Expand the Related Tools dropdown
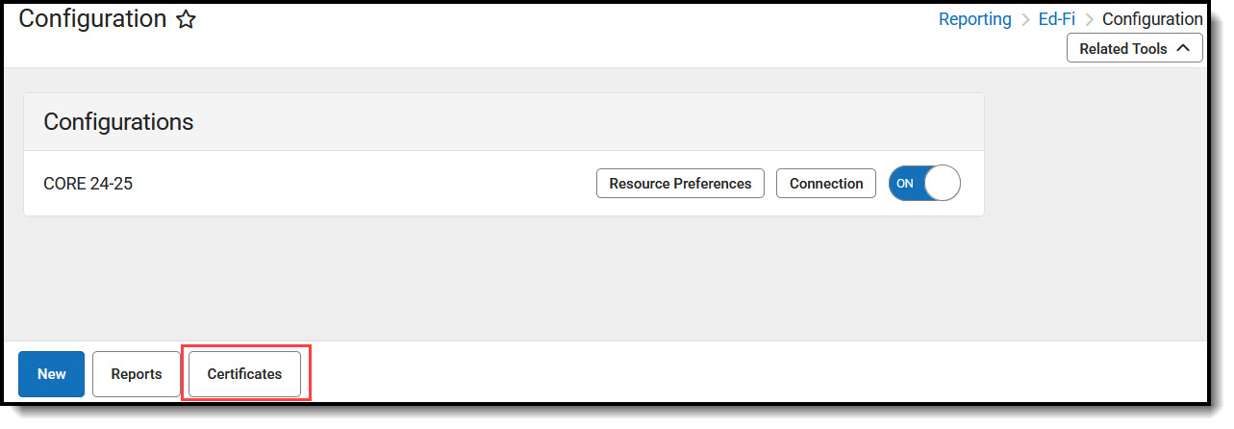Viewport: 1234px width, 429px height. 1134,48
